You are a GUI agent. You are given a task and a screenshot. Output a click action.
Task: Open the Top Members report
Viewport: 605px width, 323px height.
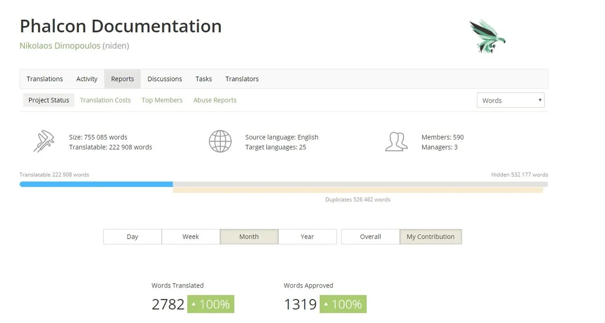pyautogui.click(x=162, y=100)
